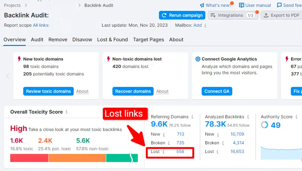Click the info icon beside Mailbox Add
The image size is (302, 171).
click(205, 25)
